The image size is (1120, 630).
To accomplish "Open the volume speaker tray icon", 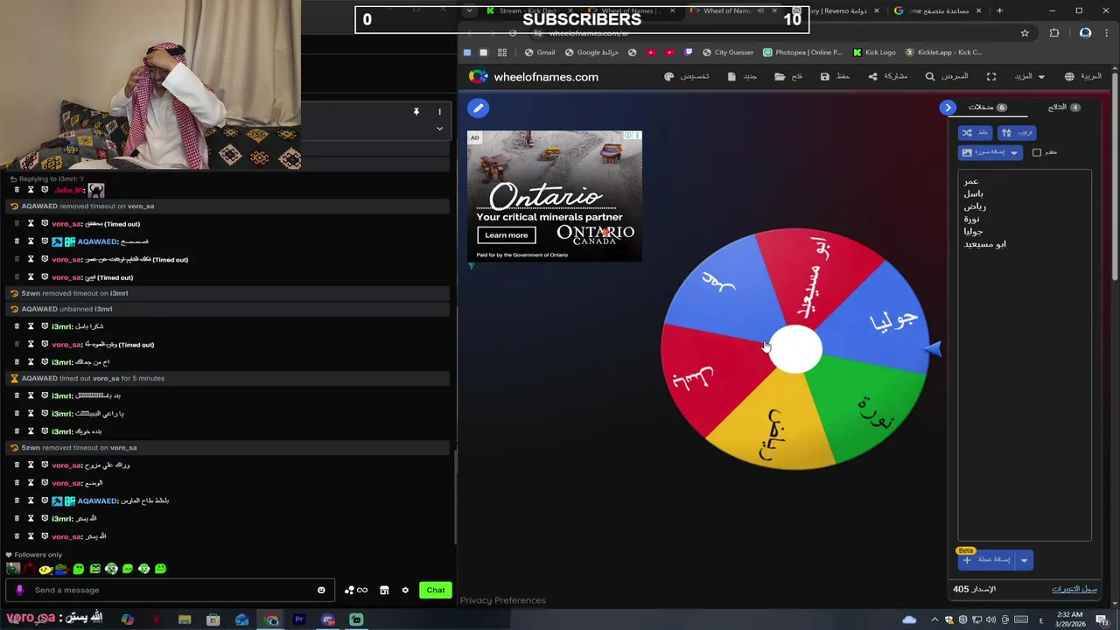I will [x=990, y=619].
